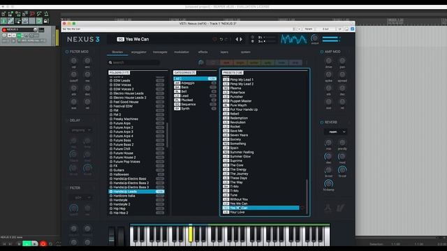Click REAPER's red Undo toolbar icon

pos(32,14)
